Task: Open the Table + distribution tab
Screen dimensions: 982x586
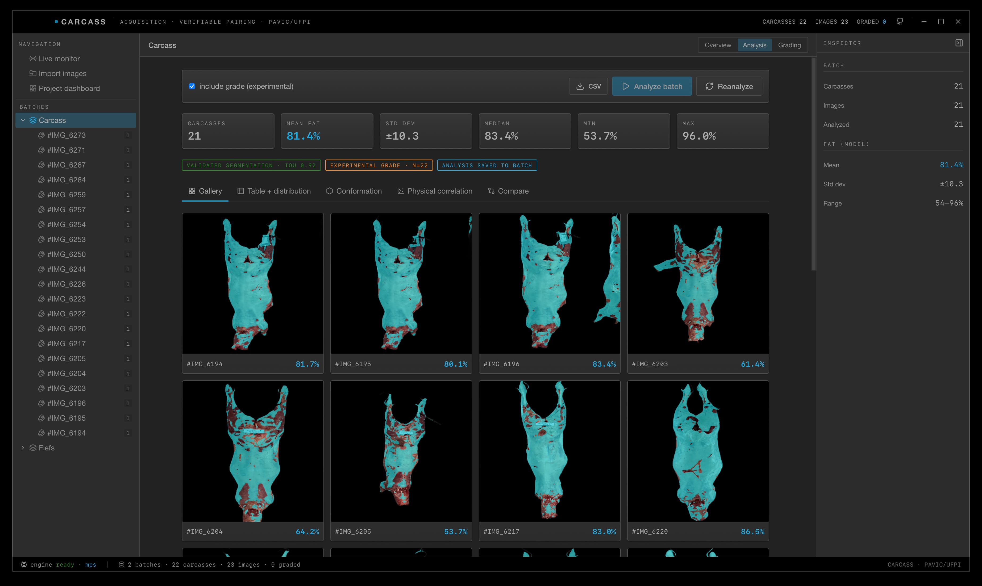Action: coord(274,191)
